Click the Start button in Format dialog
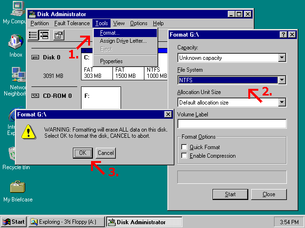Viewport: 305px width, 228px height. 230,194
